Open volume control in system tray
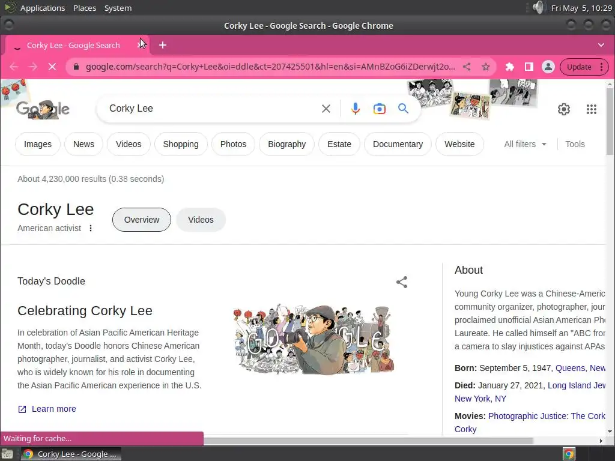Screen dimensions: 615x461 tap(539, 7)
